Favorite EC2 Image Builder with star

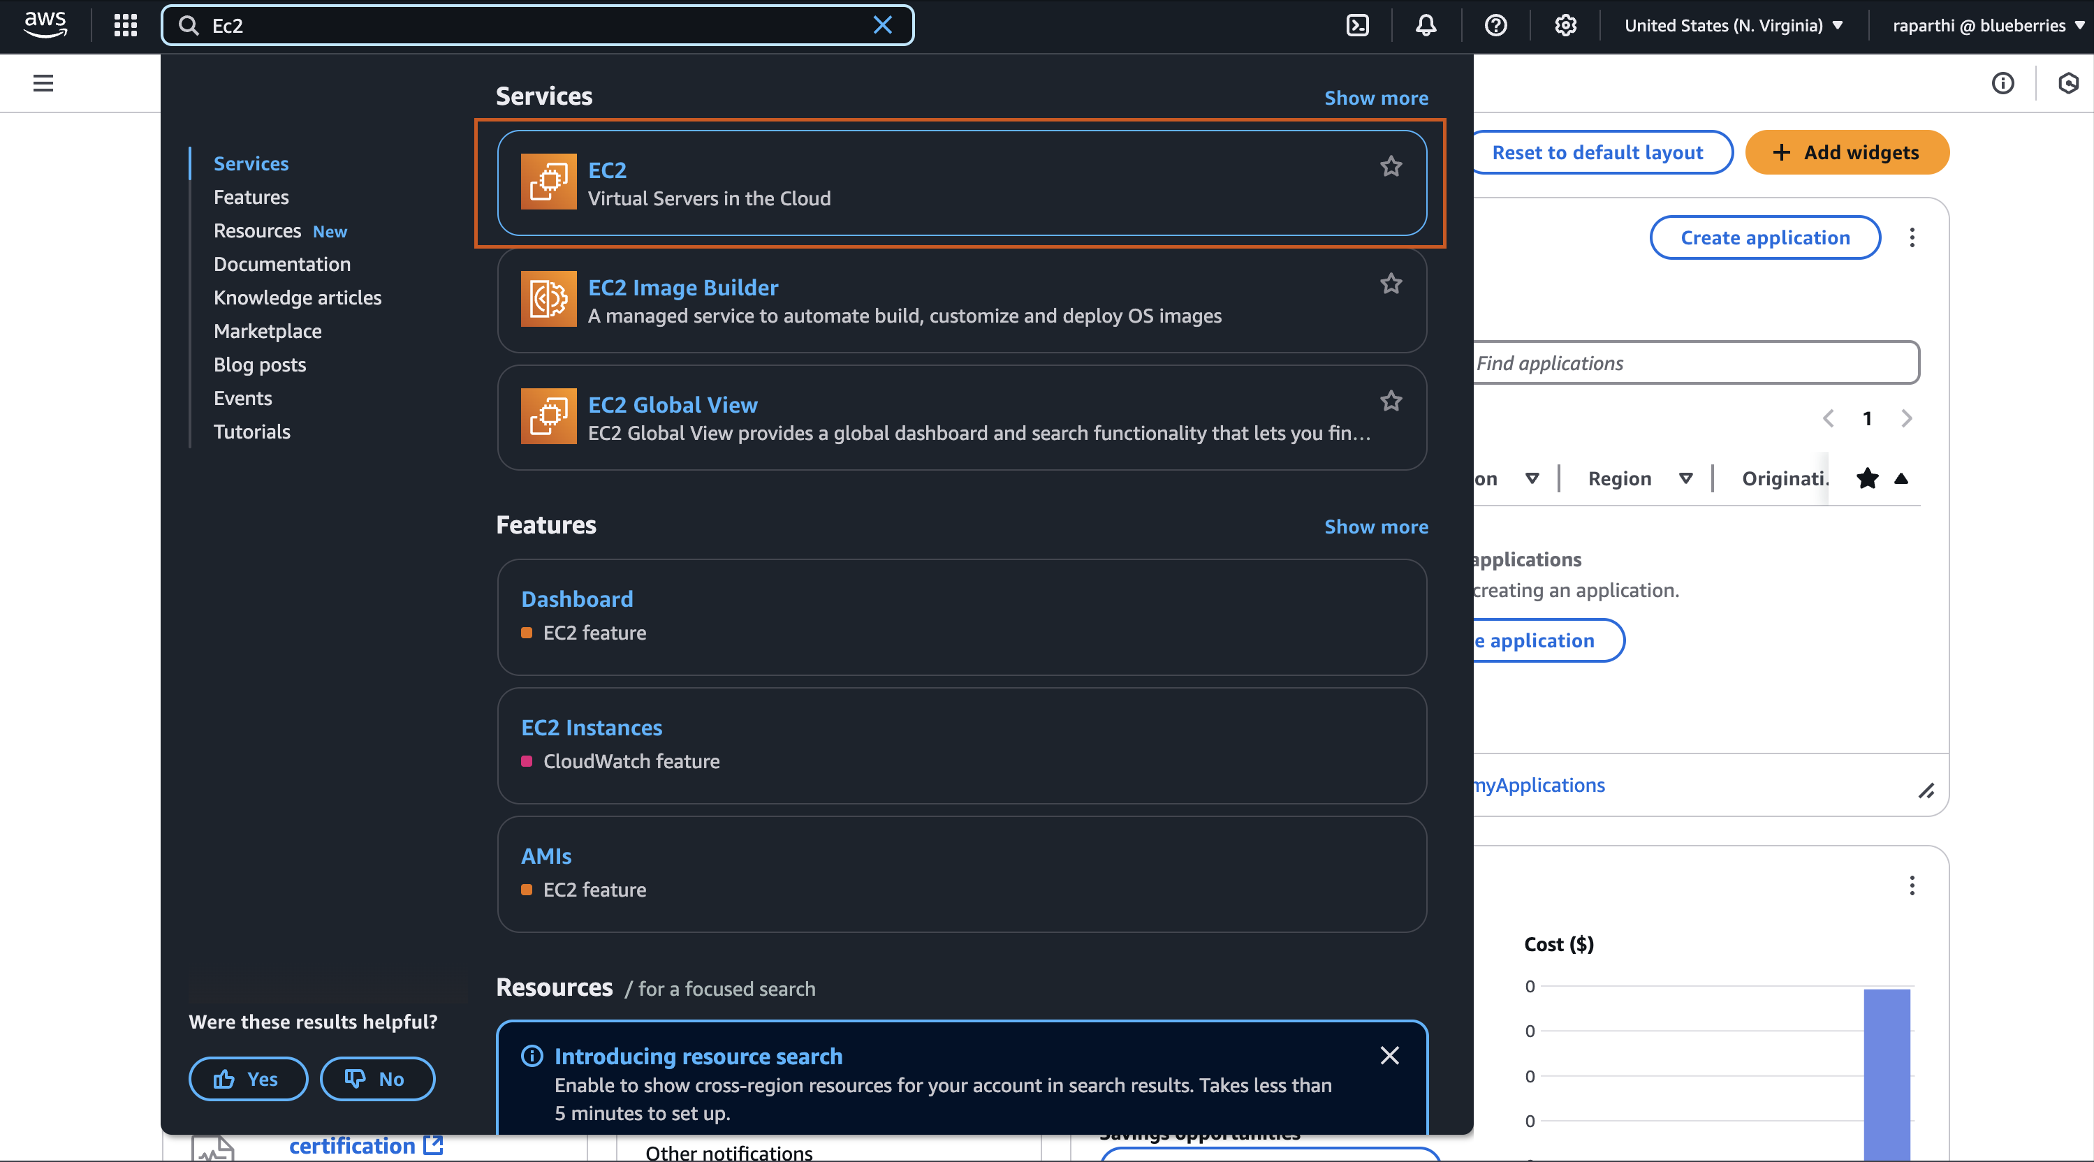coord(1391,284)
